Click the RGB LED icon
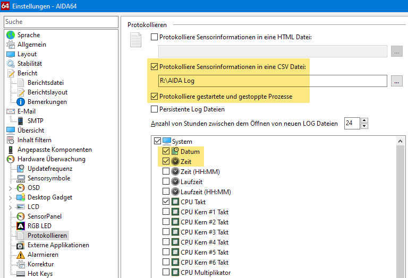The height and width of the screenshot is (278, 408). [x=21, y=226]
